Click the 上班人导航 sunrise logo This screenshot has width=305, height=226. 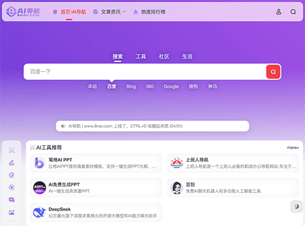click(x=177, y=163)
